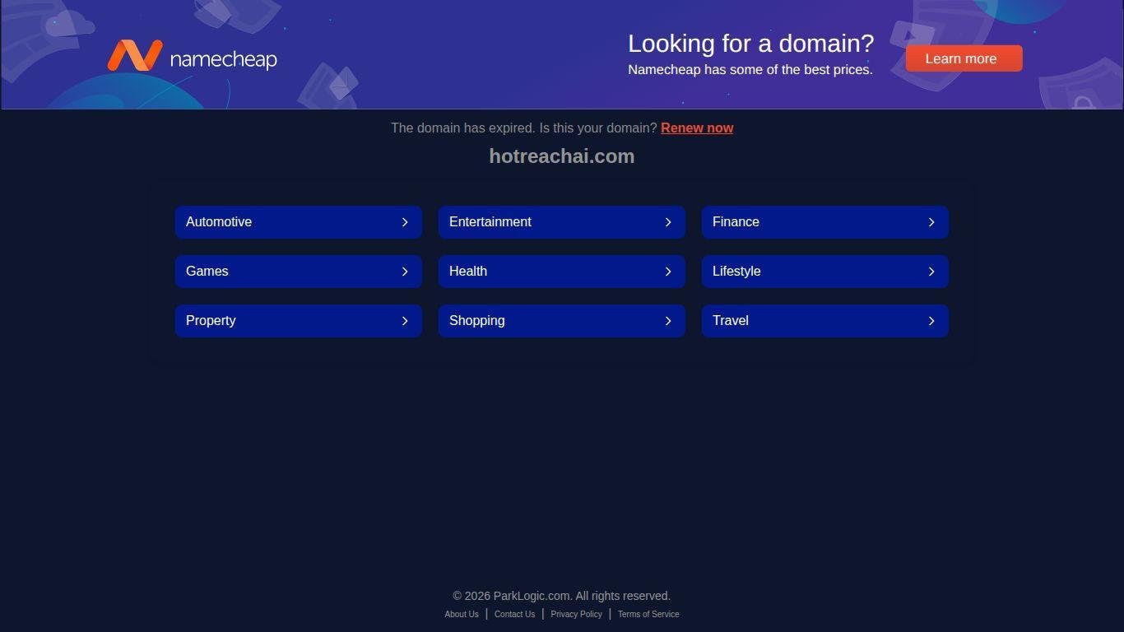Click the chevron arrow beside Finance

tap(931, 222)
